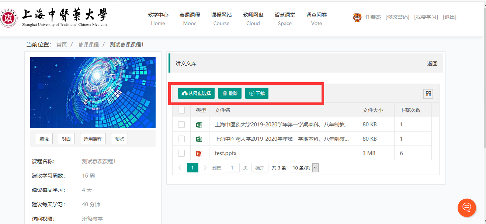The height and width of the screenshot is (224, 486).
Task: Check the select-all header checkbox
Action: click(x=181, y=110)
